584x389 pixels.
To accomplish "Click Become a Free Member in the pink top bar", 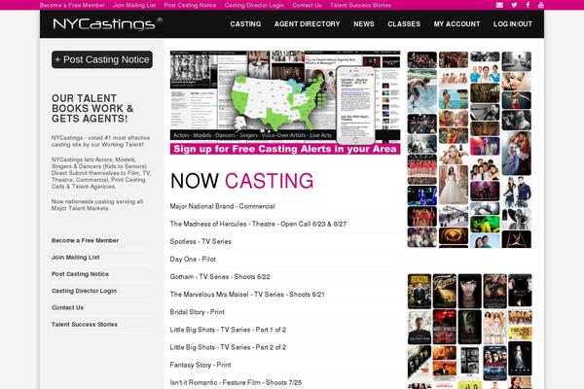I will (72, 5).
